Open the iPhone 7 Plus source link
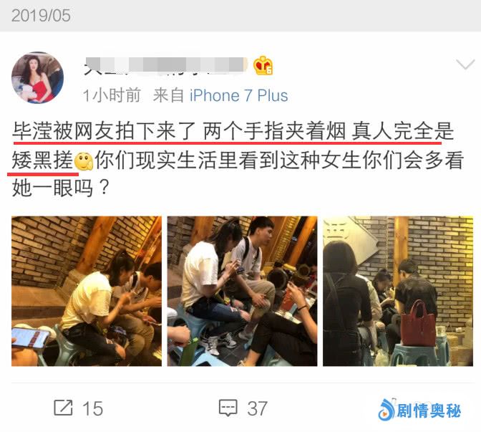 click(238, 95)
